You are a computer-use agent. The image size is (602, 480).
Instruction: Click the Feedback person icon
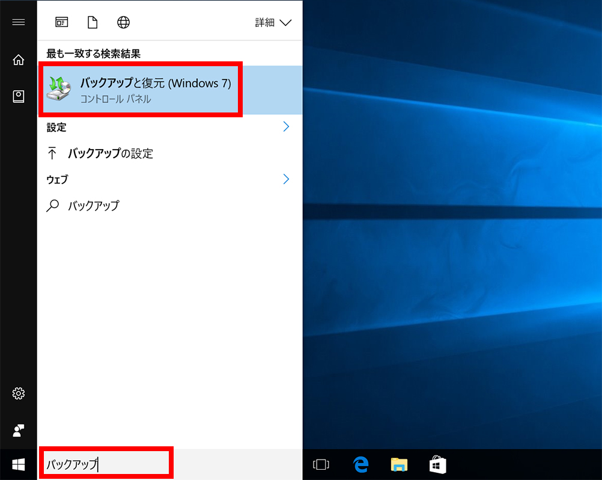(x=19, y=431)
